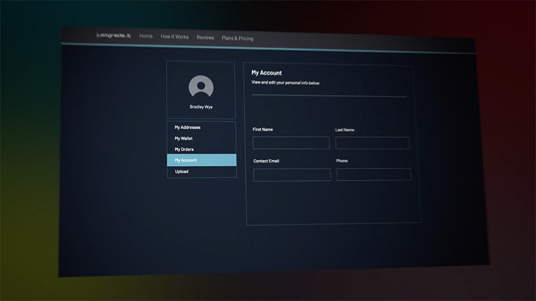The image size is (536, 301).
Task: Open How It Works page
Action: (174, 37)
